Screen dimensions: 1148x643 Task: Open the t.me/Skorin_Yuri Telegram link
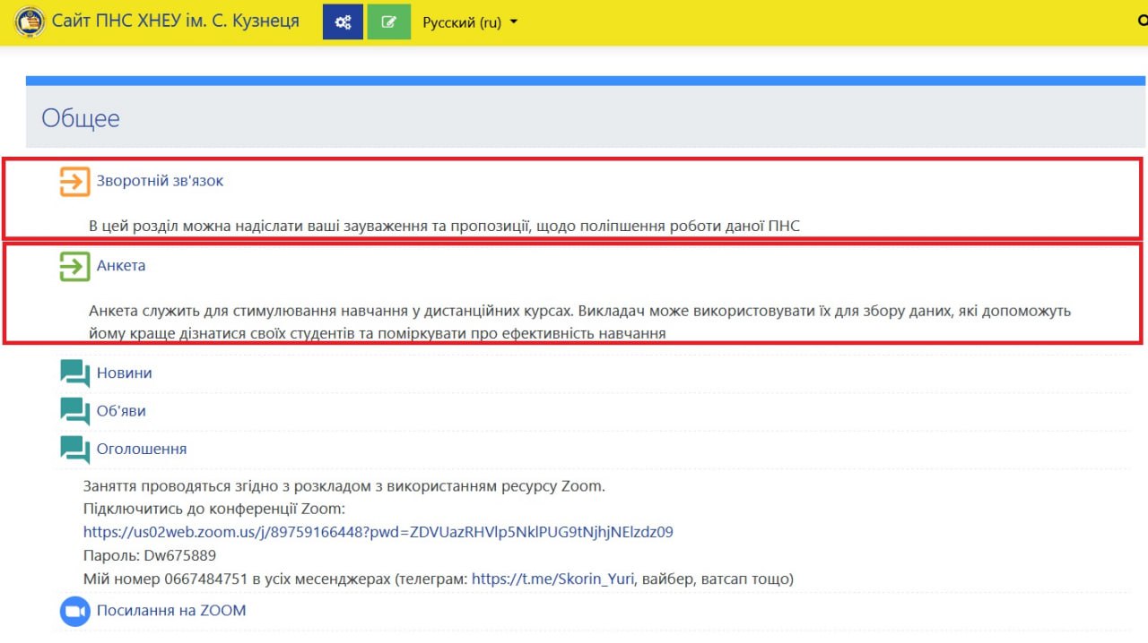553,579
